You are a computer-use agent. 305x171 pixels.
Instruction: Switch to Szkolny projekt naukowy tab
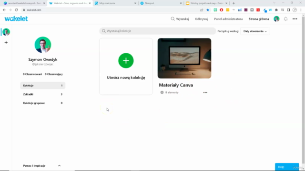click(206, 3)
